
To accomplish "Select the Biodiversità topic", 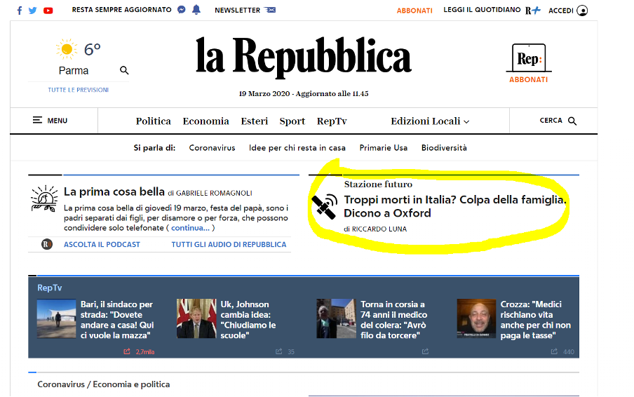I will (x=444, y=148).
